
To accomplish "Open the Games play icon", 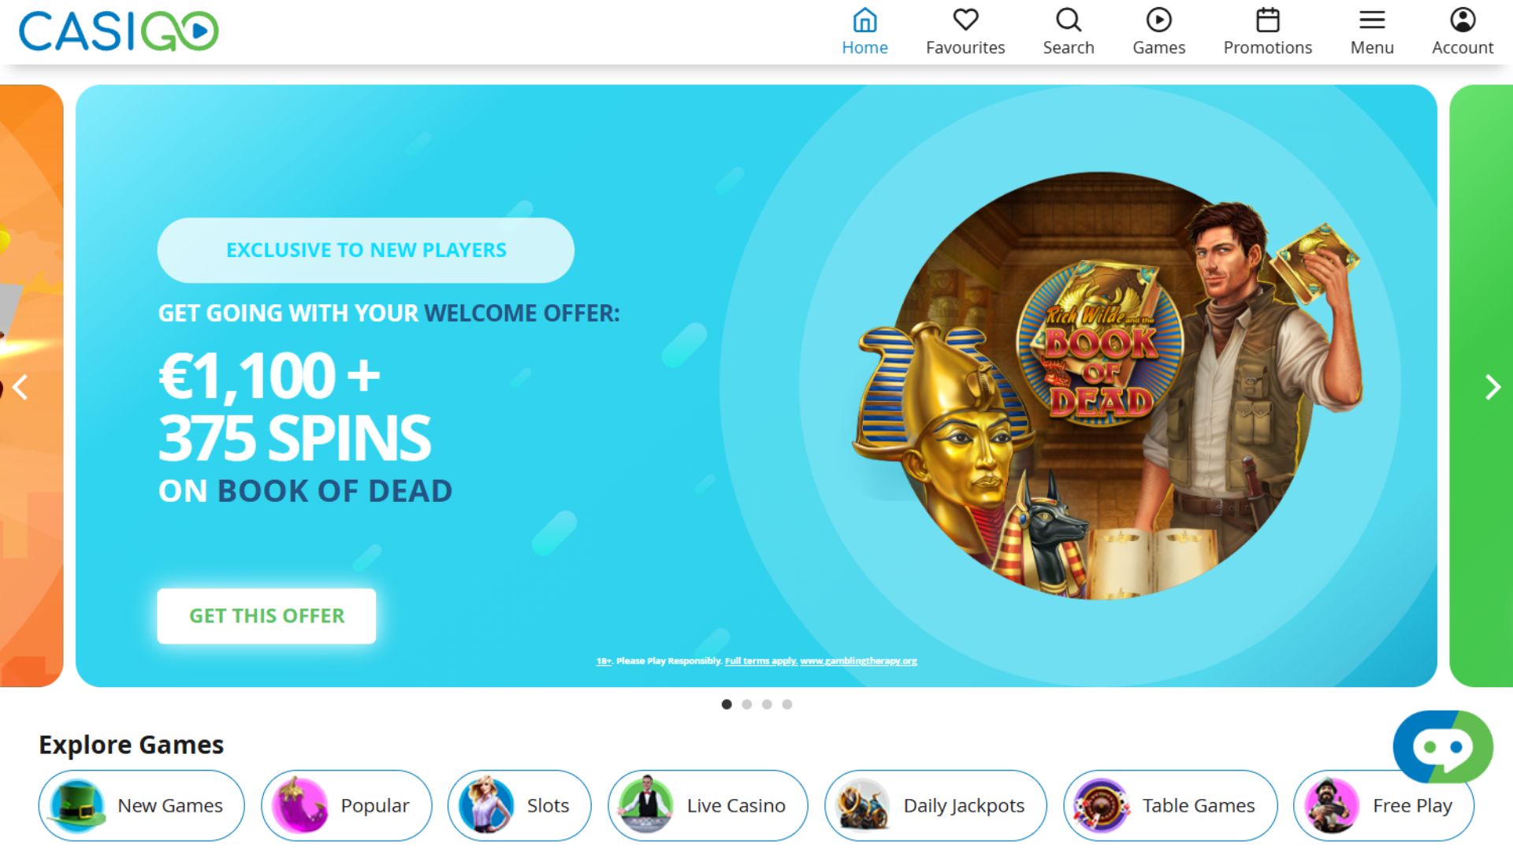I will [x=1158, y=20].
